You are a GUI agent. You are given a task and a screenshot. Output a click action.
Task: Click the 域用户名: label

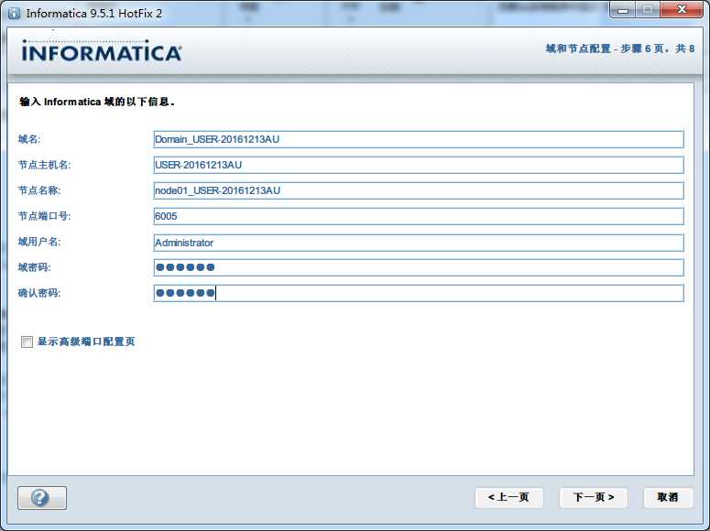(x=39, y=243)
